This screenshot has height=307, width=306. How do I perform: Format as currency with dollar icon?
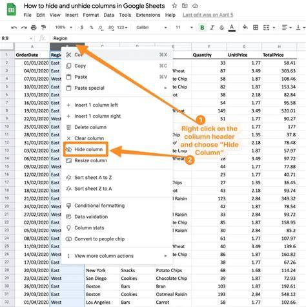81,28
